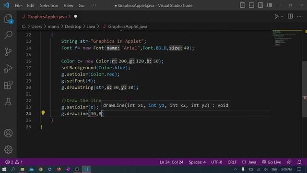The image size is (307, 173).
Task: Change line ending via CRLF
Action: 232,162
